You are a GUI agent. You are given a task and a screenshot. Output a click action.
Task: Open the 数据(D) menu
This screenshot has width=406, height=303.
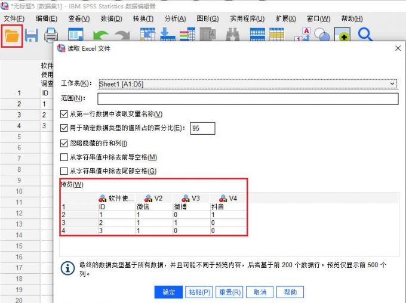[x=111, y=18]
